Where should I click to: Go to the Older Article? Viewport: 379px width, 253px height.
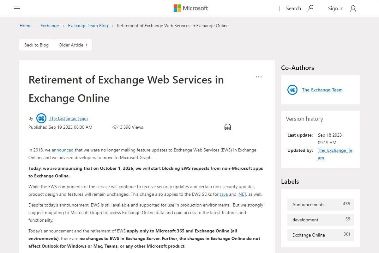73,45
